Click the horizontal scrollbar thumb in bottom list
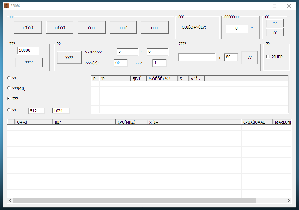299x210 pixels. 134,200
